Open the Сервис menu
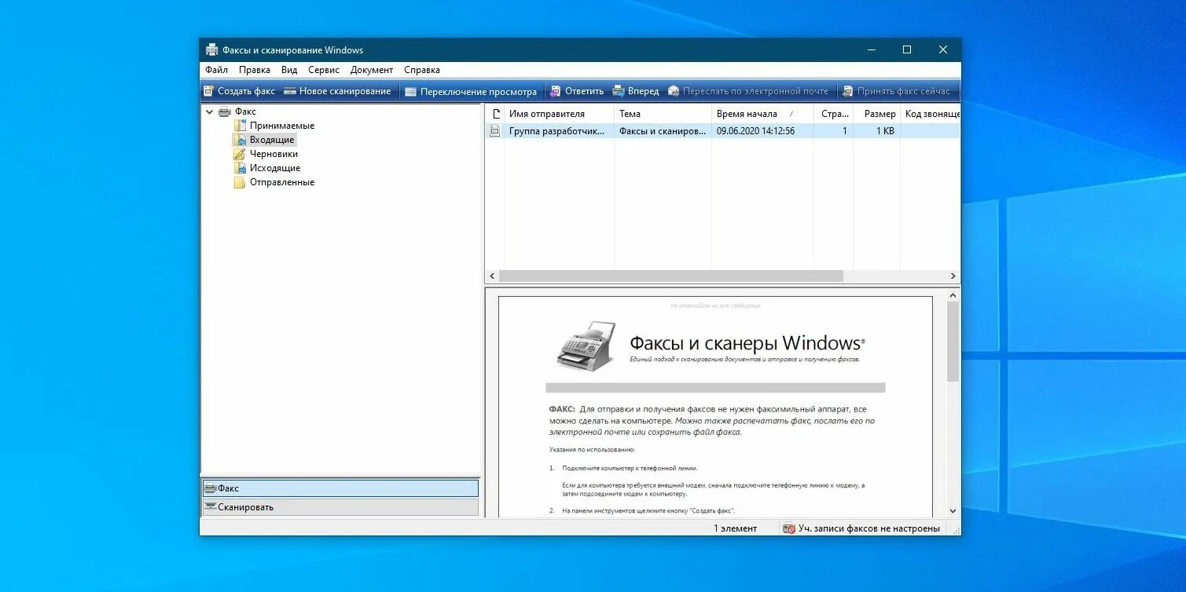Screen dimensions: 1186x592 tap(324, 70)
